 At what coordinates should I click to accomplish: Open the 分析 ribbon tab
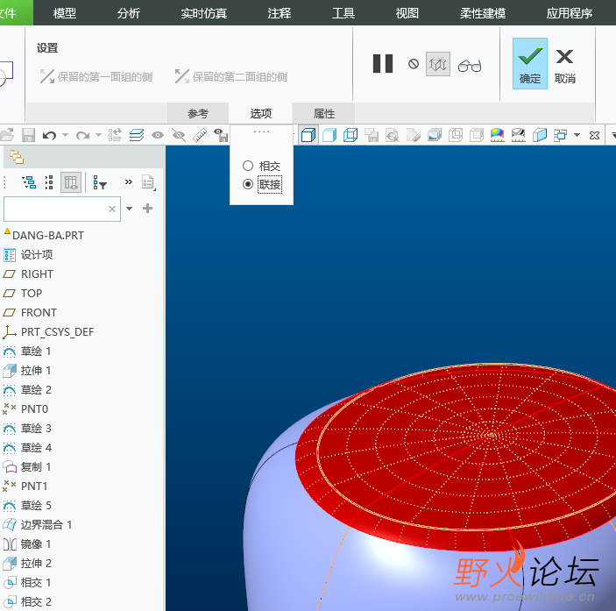click(x=129, y=13)
